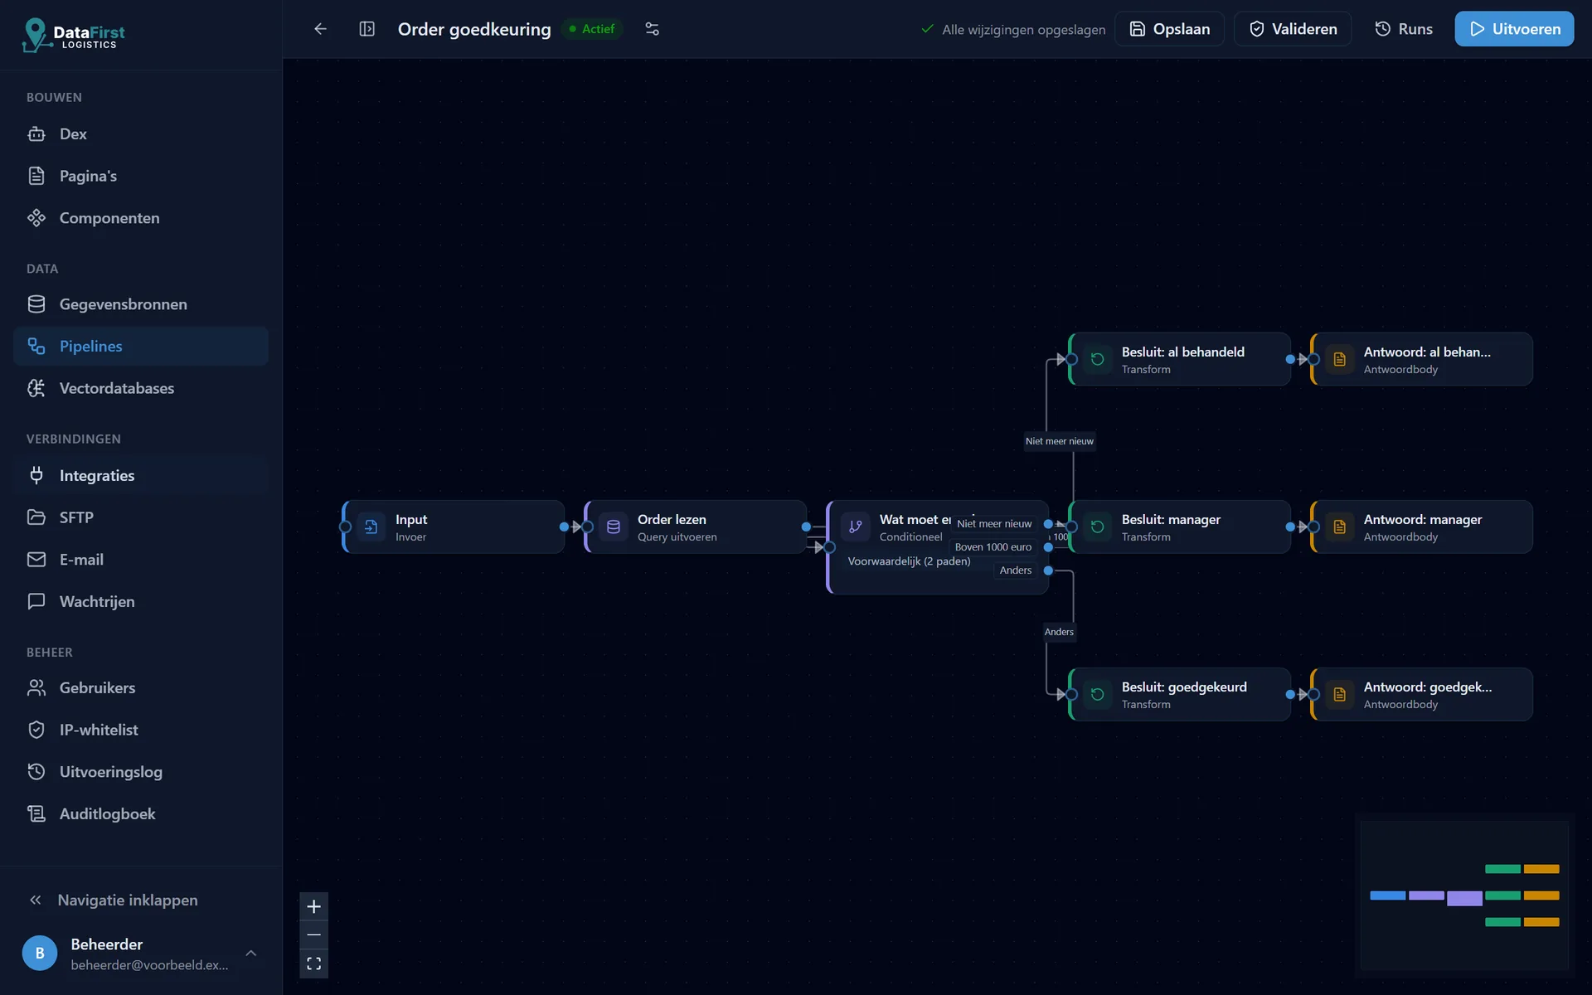Open Componenten in the sidebar
This screenshot has height=995, width=1592.
141,218
